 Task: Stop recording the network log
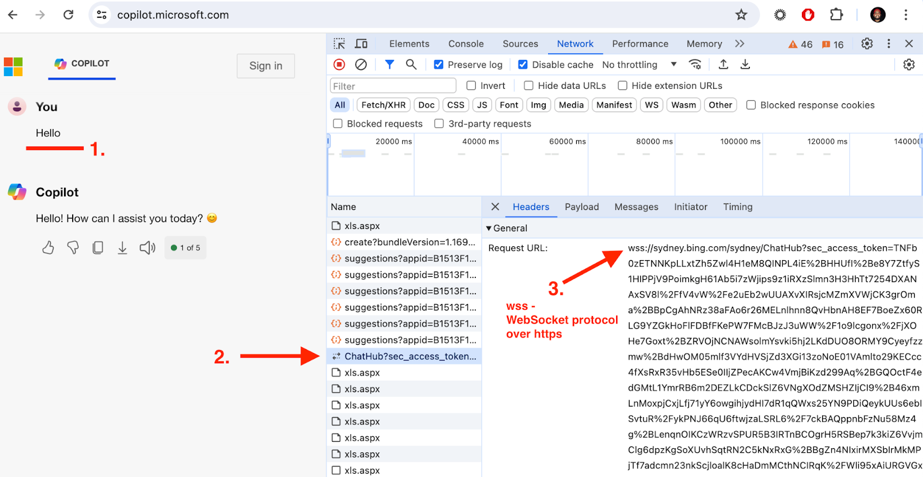(x=339, y=65)
